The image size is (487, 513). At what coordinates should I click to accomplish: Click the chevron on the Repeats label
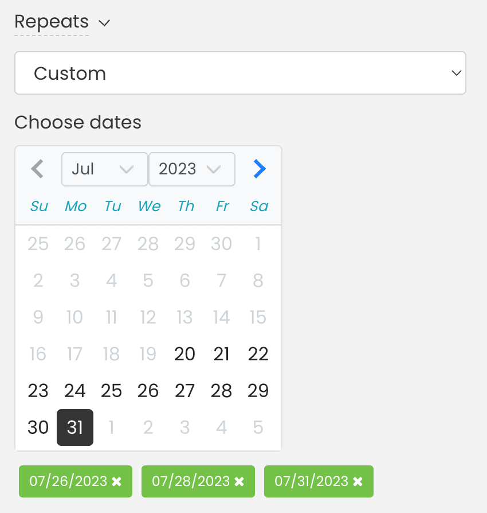[x=104, y=24]
